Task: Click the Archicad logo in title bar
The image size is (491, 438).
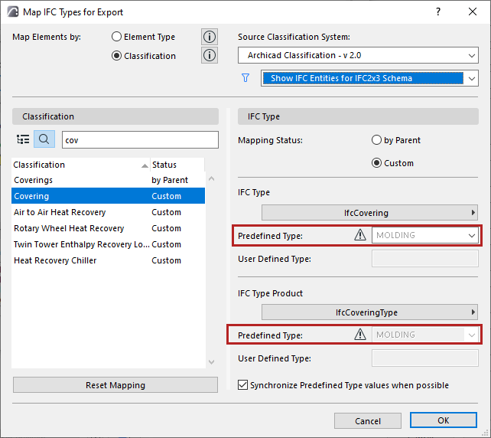Action: (14, 12)
